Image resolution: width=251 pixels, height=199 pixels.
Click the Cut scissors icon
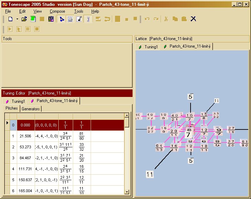[x=166, y=19]
